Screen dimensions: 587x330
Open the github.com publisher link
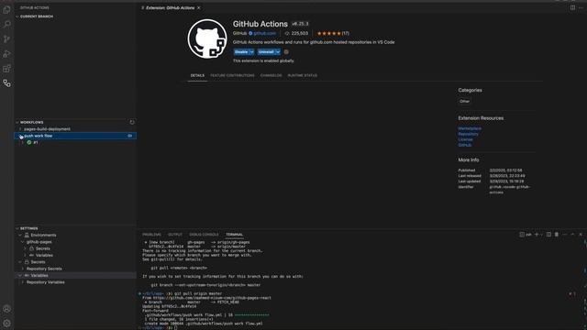click(x=265, y=33)
